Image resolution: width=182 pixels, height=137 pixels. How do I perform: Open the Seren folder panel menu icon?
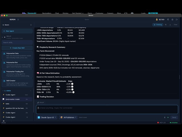point(31,25)
